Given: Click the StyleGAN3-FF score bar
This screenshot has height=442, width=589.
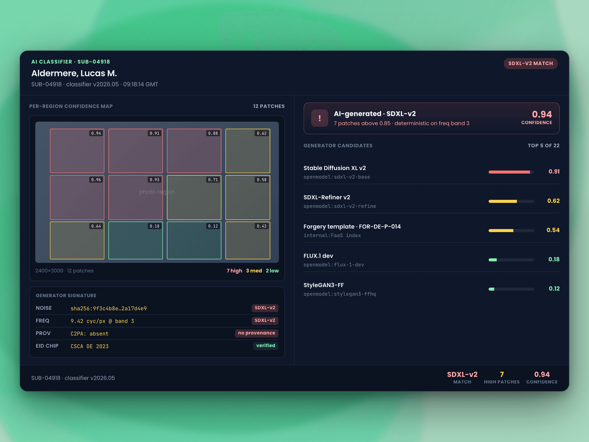Looking at the screenshot, I should (511, 289).
